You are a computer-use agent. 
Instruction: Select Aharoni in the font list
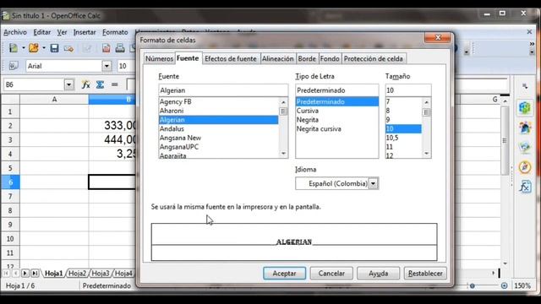218,111
